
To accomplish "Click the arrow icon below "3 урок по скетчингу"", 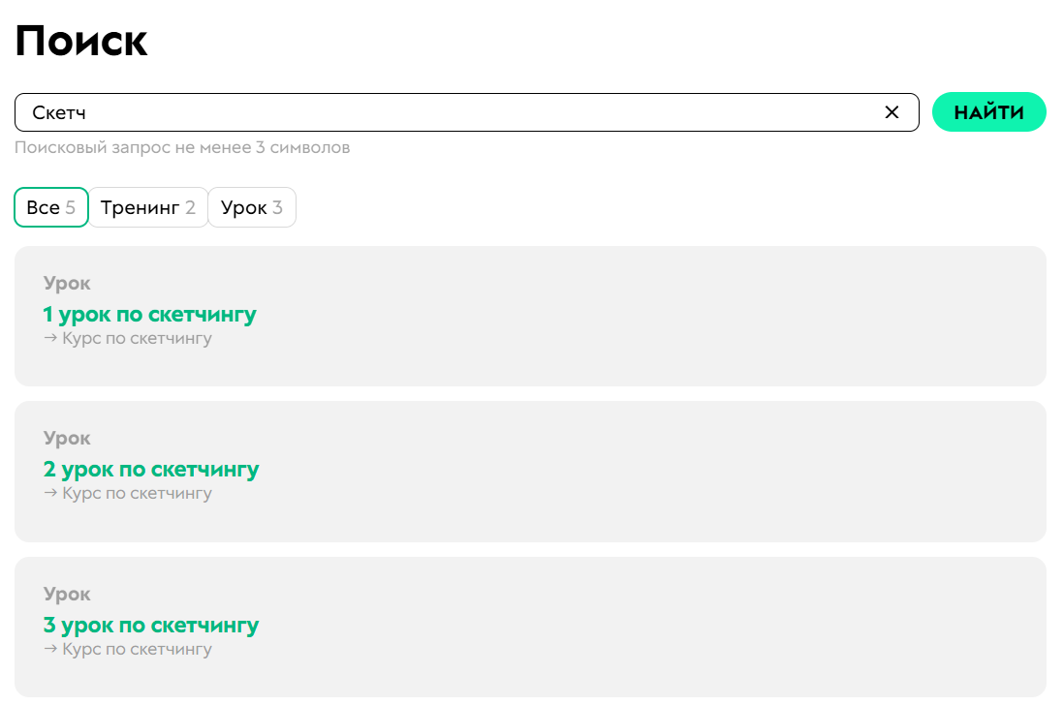I will click(50, 649).
